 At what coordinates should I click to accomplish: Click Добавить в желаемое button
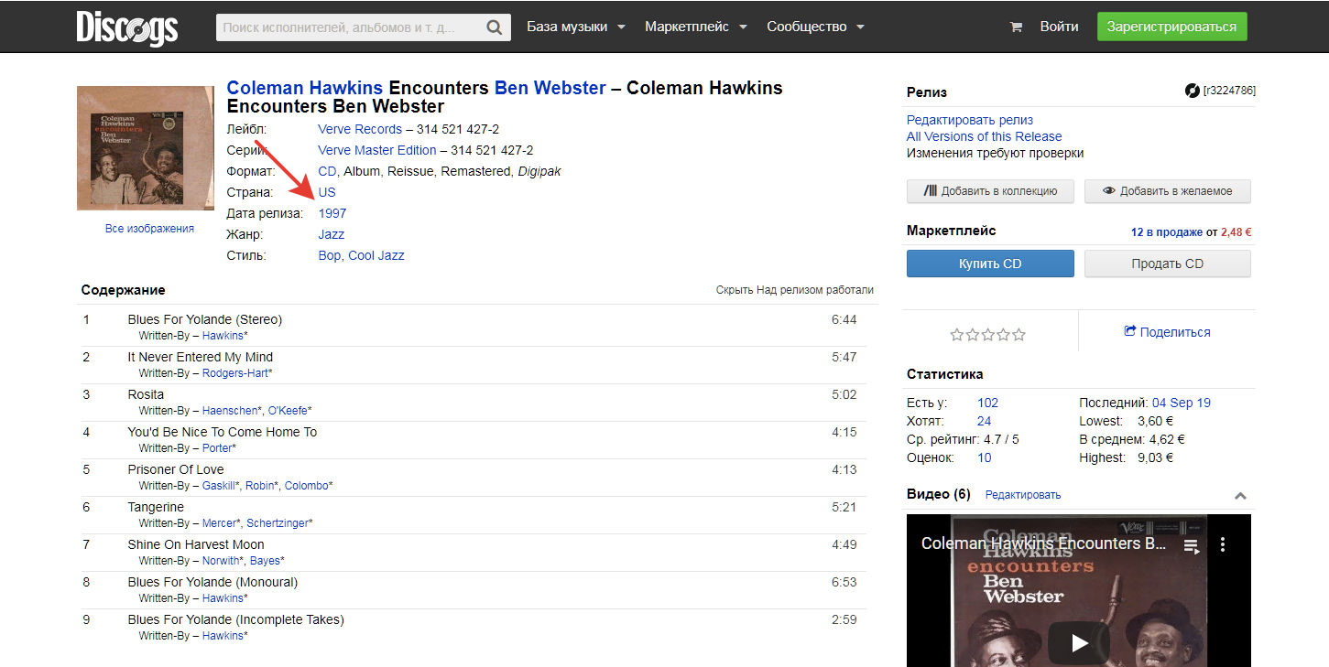pyautogui.click(x=1168, y=191)
